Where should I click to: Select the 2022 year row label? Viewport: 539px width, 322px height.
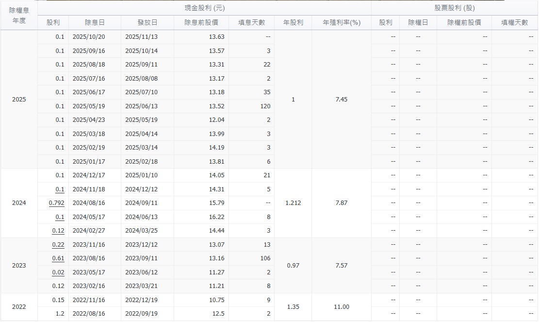click(x=19, y=307)
